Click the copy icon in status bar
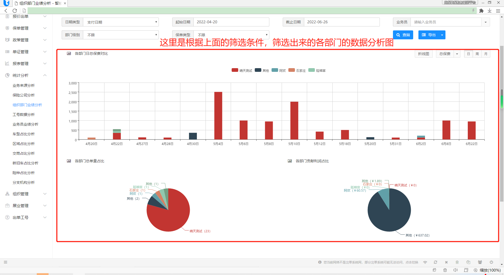Image resolution: width=504 pixels, height=275 pixels. coord(468,262)
